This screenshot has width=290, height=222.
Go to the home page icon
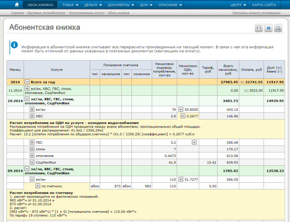[17, 5]
